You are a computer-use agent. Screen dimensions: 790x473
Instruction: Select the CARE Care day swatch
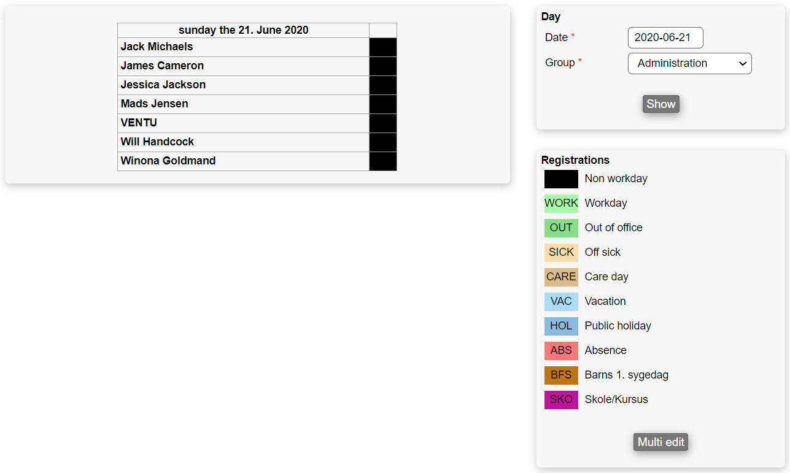561,277
